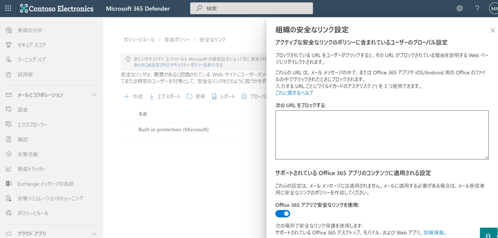Click the gear icon for global settings
This screenshot has height=238, width=498.
[244, 96]
